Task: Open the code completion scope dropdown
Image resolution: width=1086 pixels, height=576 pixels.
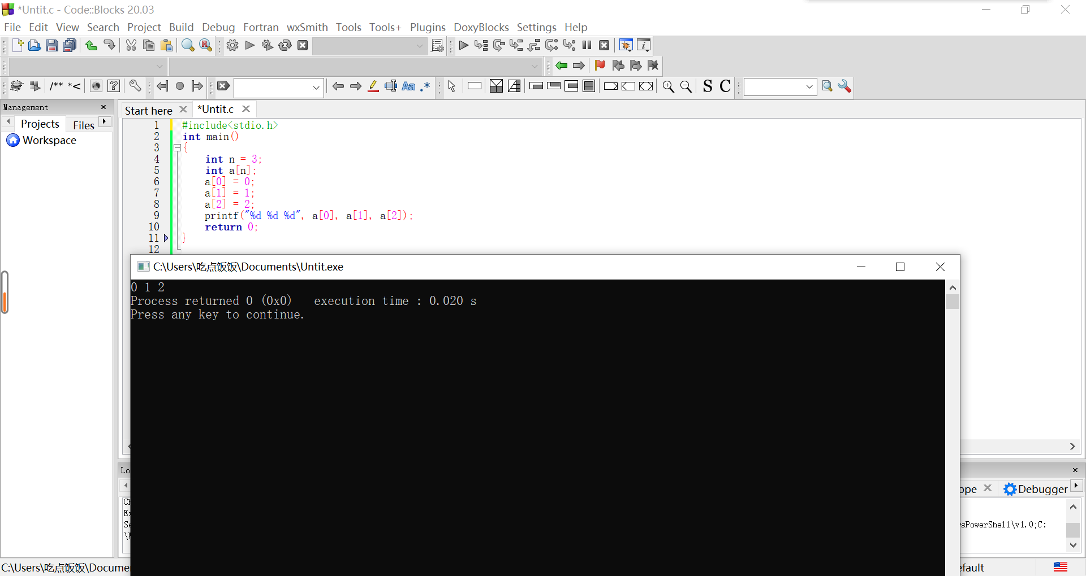Action: (160, 66)
